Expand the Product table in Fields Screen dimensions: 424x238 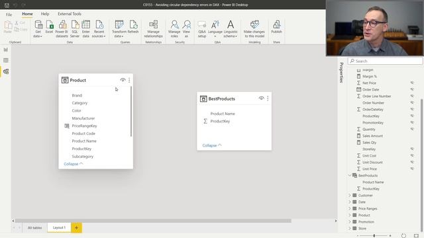coord(350,215)
